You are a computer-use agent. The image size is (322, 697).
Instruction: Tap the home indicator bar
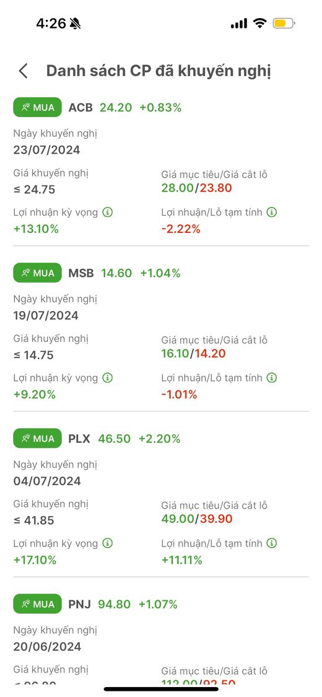[161, 690]
